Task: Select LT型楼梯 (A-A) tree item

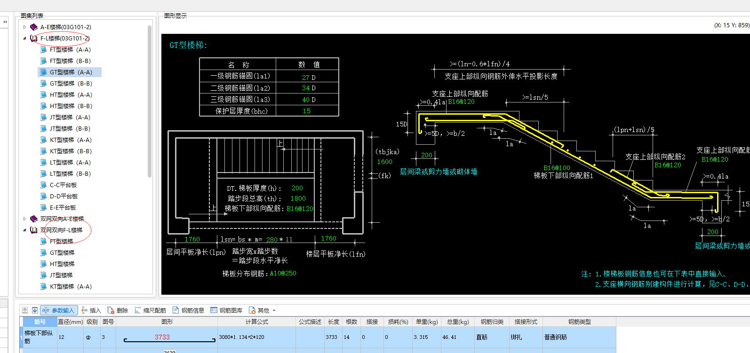Action: 70,163
